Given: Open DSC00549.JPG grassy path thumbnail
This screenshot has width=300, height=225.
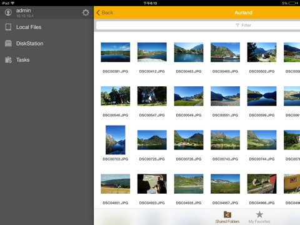Looking at the screenshot, I should coord(189,96).
